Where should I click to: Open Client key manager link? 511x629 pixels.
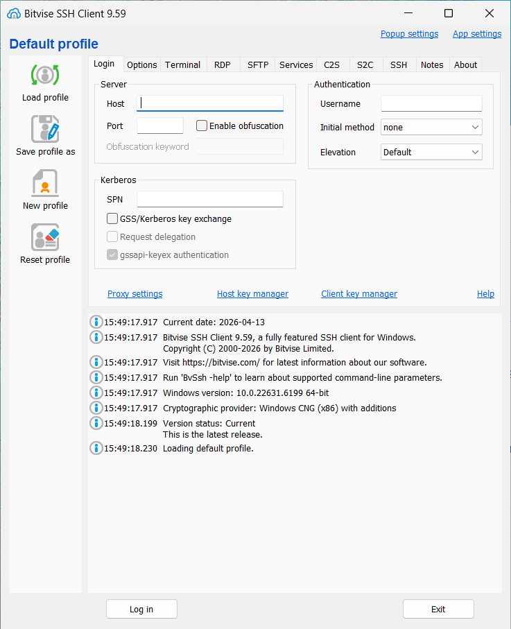point(359,293)
